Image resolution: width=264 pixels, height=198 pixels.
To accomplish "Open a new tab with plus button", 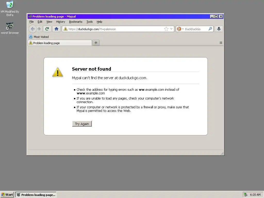I will [x=96, y=43].
